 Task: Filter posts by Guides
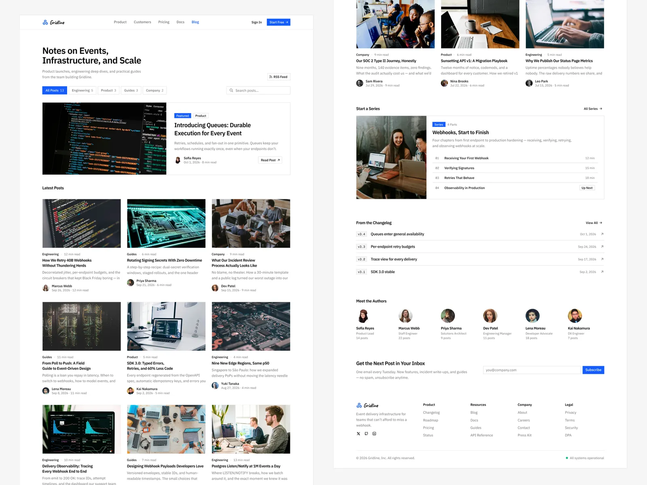[131, 91]
